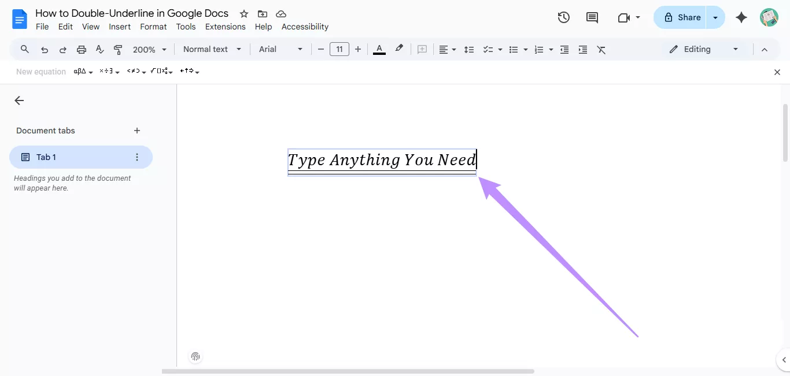Toggle the checklist formatting

tap(489, 50)
